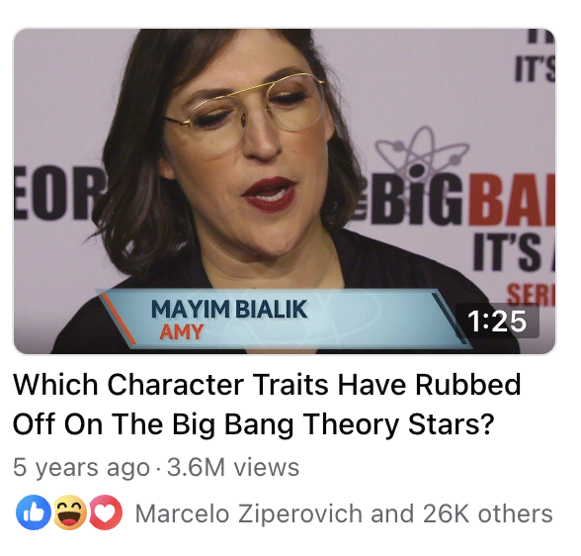Click the red 'SERI' text above duration
581x556 pixels.
point(531,295)
